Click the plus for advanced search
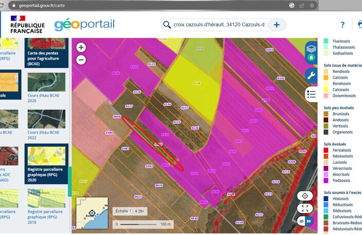 click(277, 25)
